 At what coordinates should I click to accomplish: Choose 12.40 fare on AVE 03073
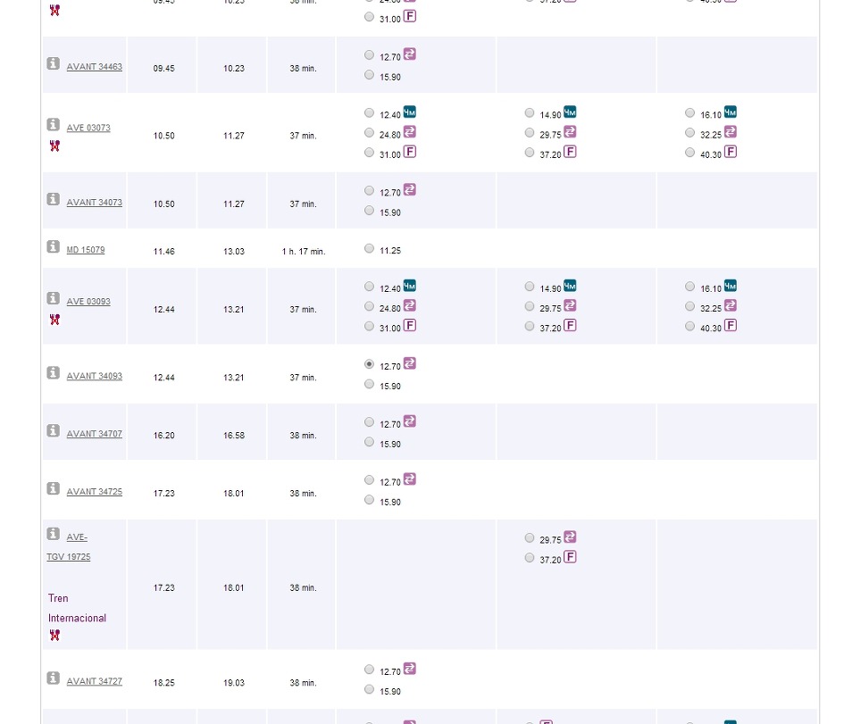coord(369,113)
